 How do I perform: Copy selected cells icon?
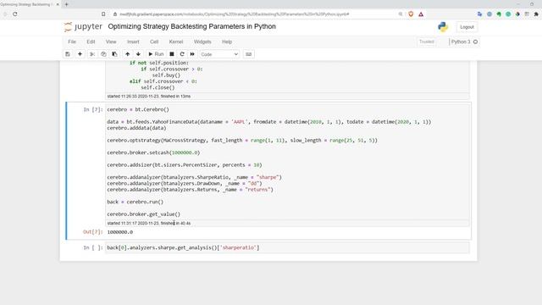(103, 54)
